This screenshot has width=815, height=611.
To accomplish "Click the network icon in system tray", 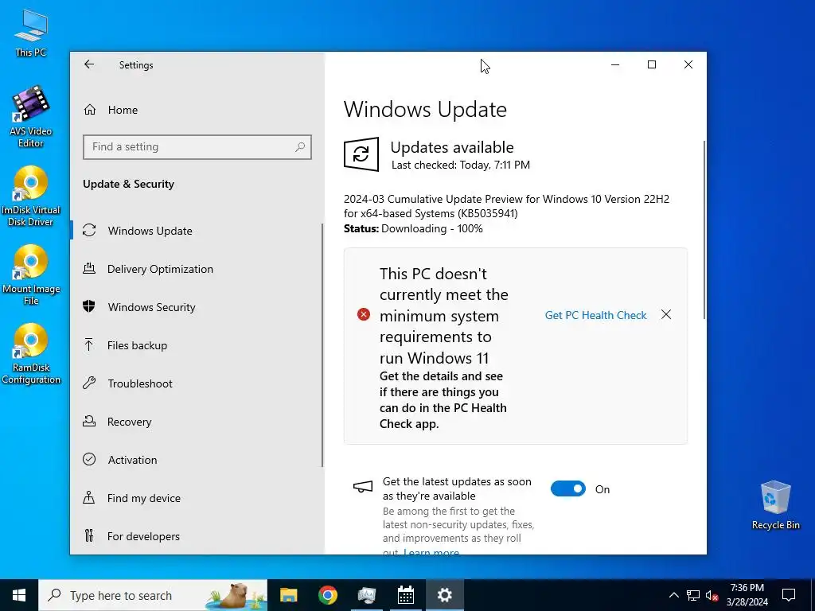I will point(693,595).
